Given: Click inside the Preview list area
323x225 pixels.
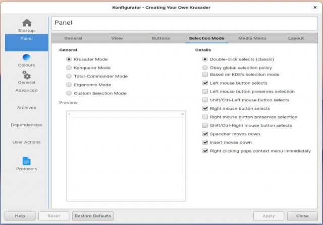Looking at the screenshot, I should click(x=126, y=159).
